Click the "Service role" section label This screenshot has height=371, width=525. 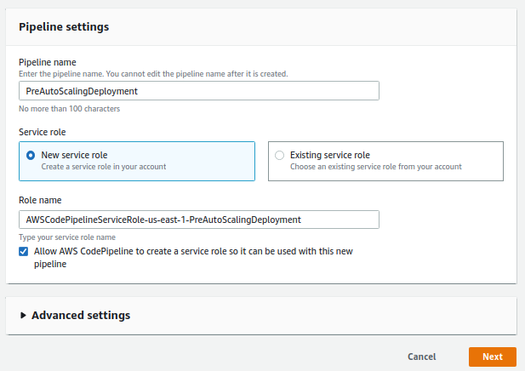click(x=43, y=133)
